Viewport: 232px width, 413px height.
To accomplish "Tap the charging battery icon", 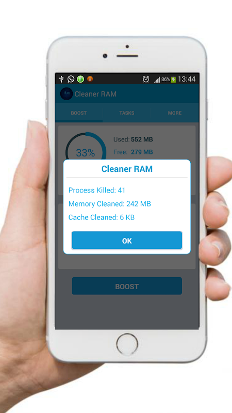I will click(174, 80).
